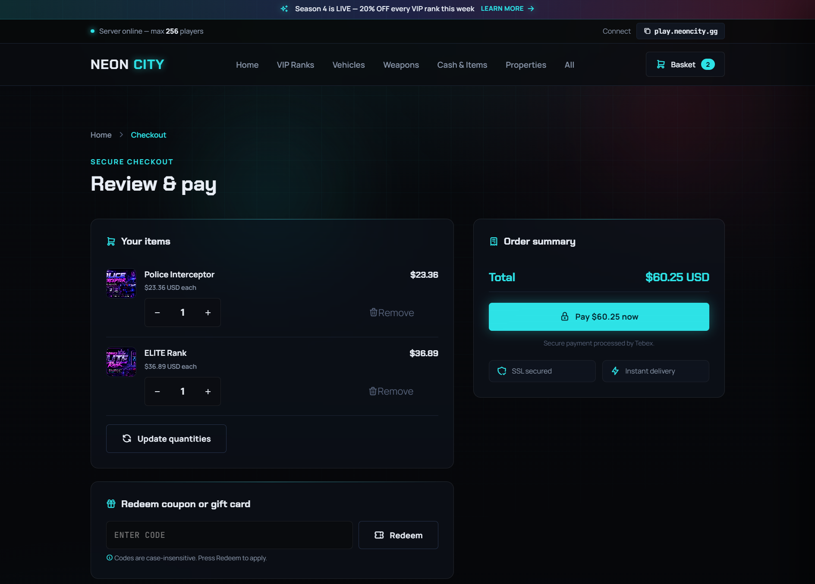Click the $36.89 USD each label

(x=170, y=366)
